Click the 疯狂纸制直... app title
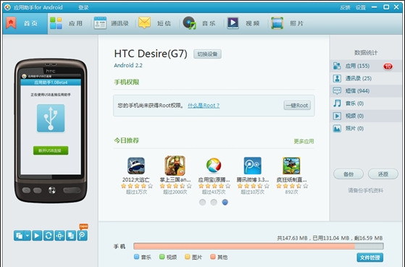 [291, 179]
